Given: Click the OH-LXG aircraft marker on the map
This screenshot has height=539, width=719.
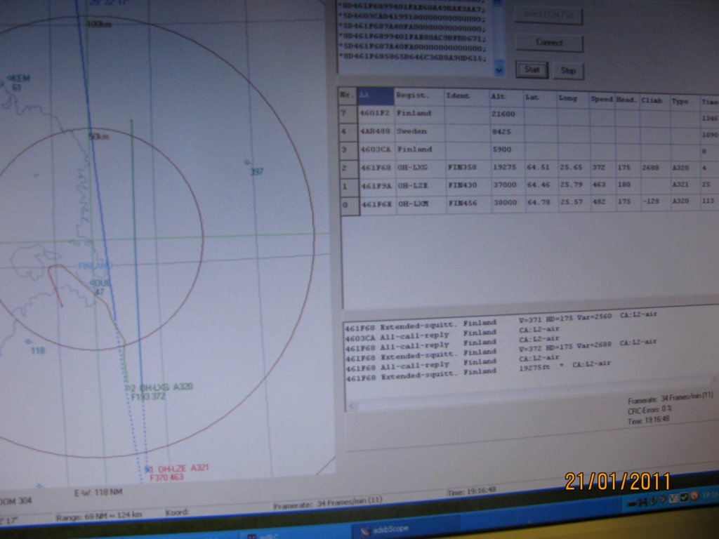Looking at the screenshot, I should coord(128,387).
